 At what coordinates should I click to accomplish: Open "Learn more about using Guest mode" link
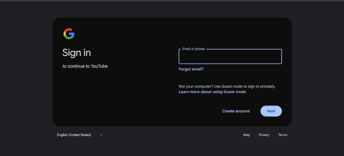(x=212, y=92)
